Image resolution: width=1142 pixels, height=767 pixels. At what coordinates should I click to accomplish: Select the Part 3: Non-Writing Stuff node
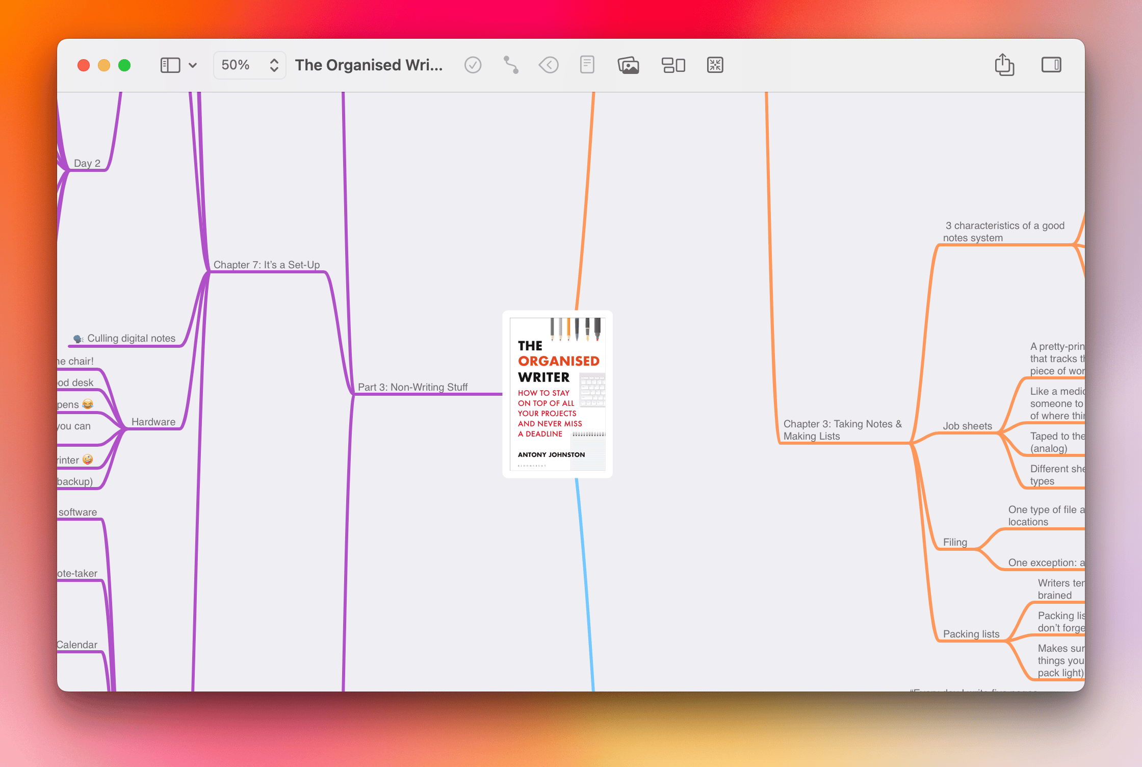pos(412,387)
